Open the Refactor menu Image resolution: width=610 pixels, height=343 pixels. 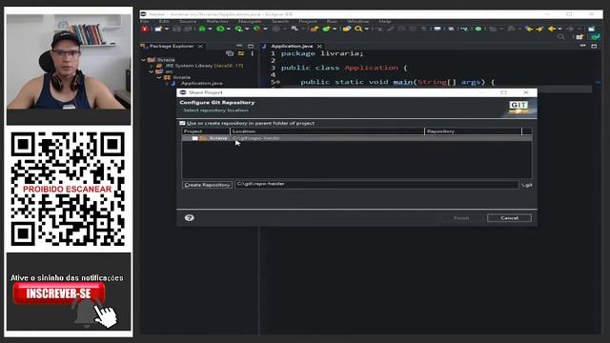click(217, 21)
